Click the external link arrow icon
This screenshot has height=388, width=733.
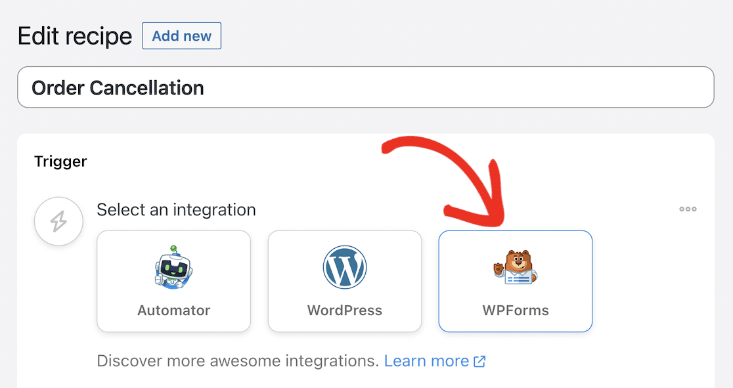coord(479,361)
